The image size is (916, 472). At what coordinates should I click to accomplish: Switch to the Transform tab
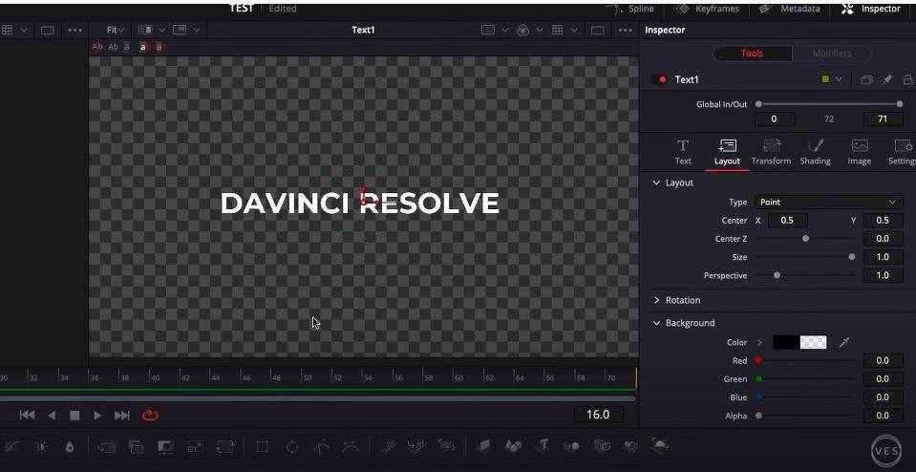771,153
